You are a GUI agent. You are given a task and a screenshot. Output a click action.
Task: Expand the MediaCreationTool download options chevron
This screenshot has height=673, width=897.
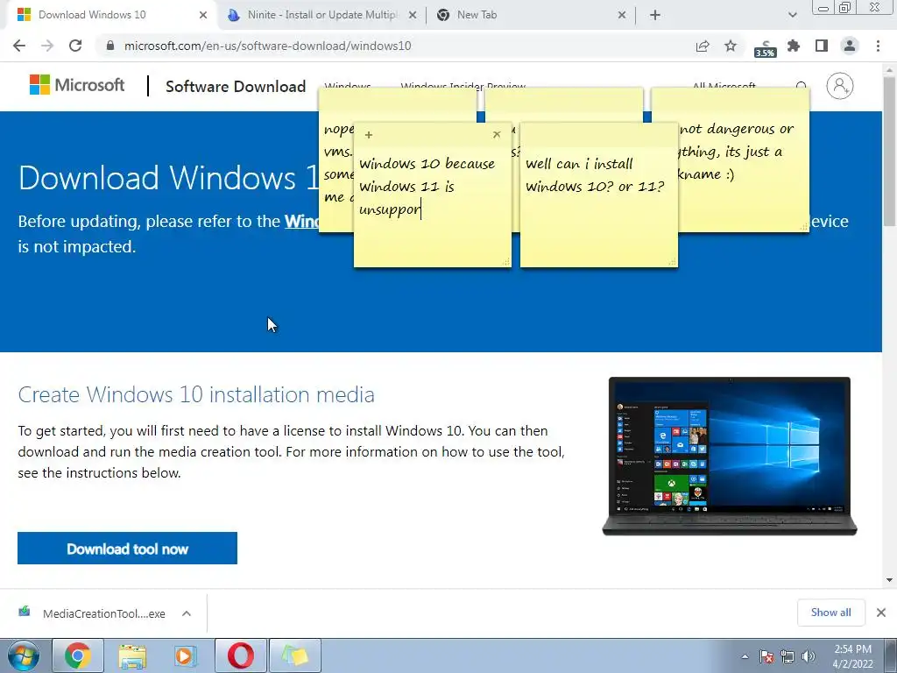[x=187, y=613]
